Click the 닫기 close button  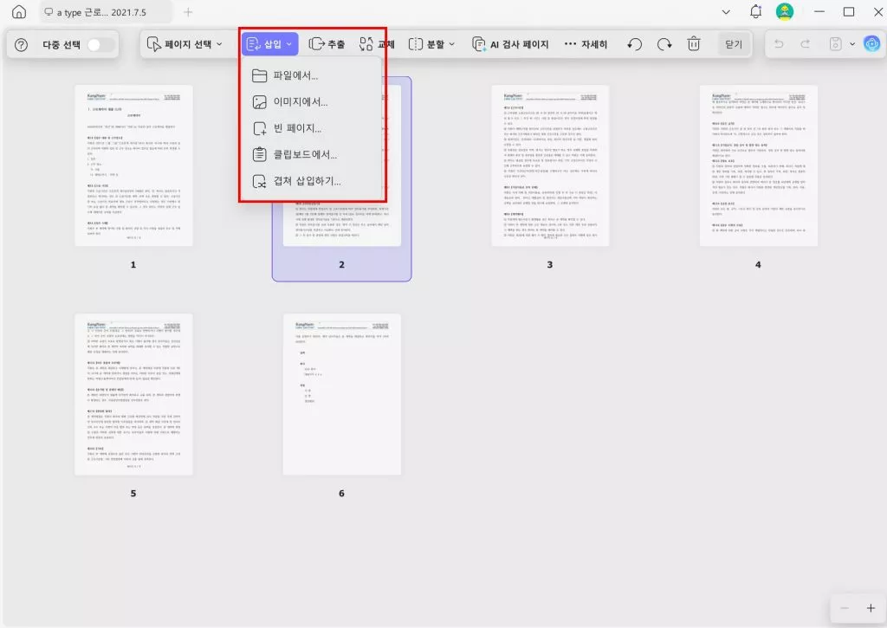pos(734,43)
